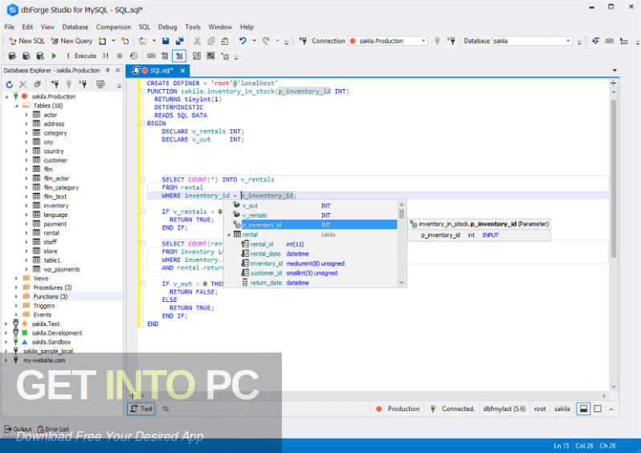Click the split editor icon at scrollbar top

(613, 84)
